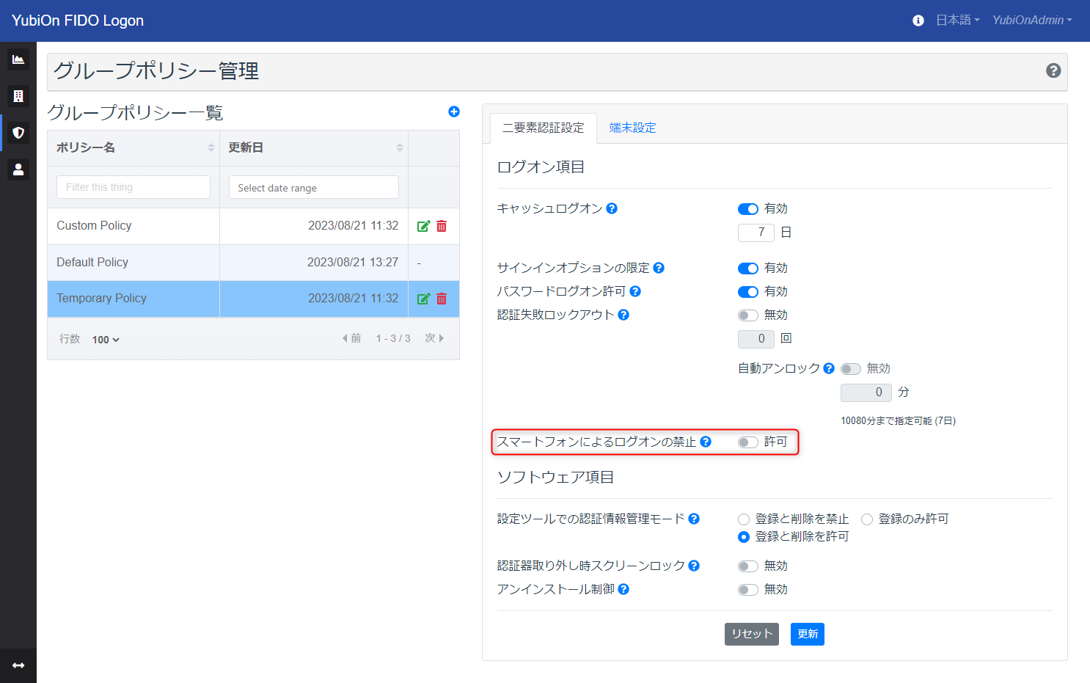Open the YubiOnAdmin account dropdown

pos(1032,21)
